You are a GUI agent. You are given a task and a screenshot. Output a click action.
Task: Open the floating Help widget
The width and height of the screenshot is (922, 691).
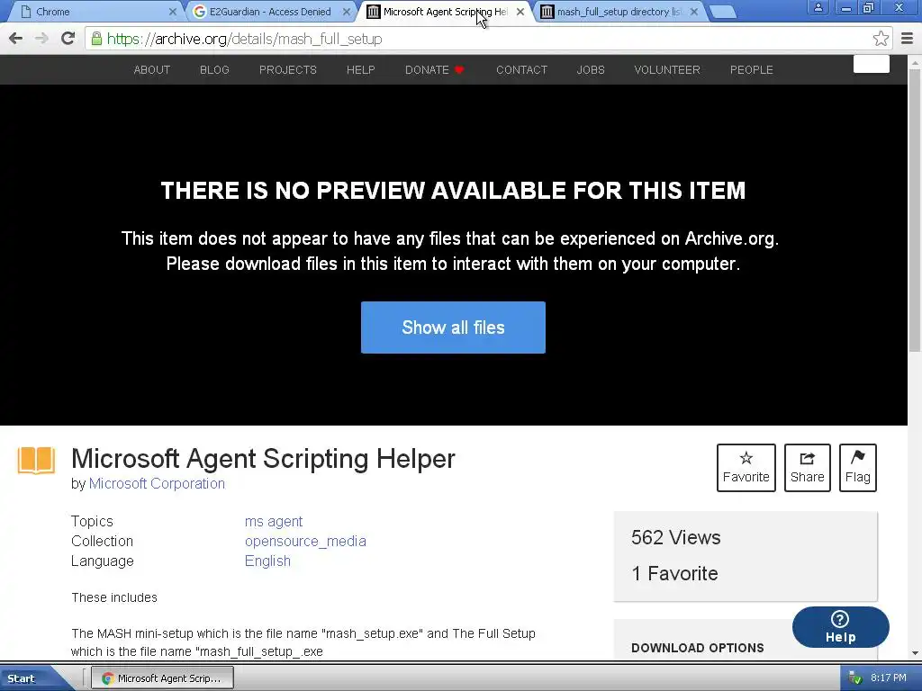coord(840,627)
